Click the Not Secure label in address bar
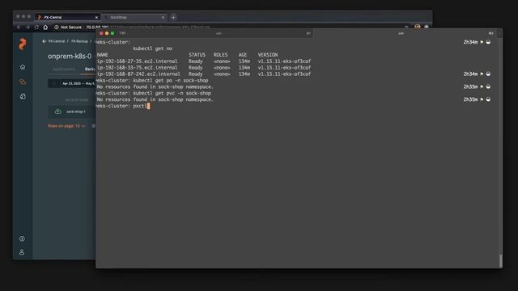 [x=70, y=27]
